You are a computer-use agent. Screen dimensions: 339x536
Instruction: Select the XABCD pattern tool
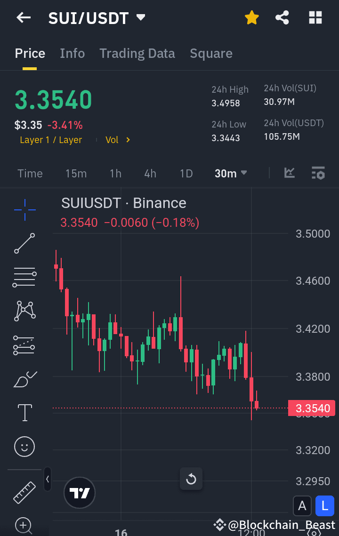[x=24, y=311]
